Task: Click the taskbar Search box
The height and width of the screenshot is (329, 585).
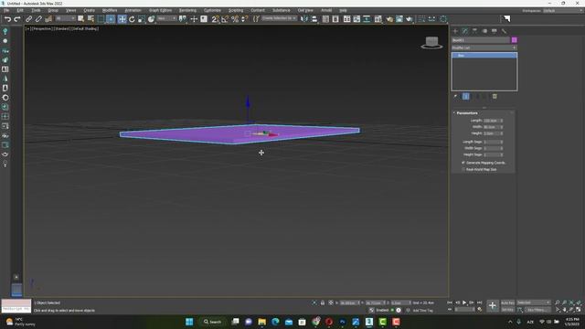Action: pyautogui.click(x=212, y=322)
